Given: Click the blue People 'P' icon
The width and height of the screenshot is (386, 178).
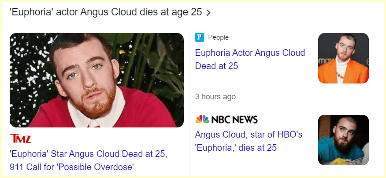Looking at the screenshot, I should point(200,37).
